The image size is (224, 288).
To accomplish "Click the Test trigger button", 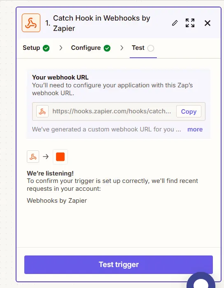I will (x=119, y=265).
